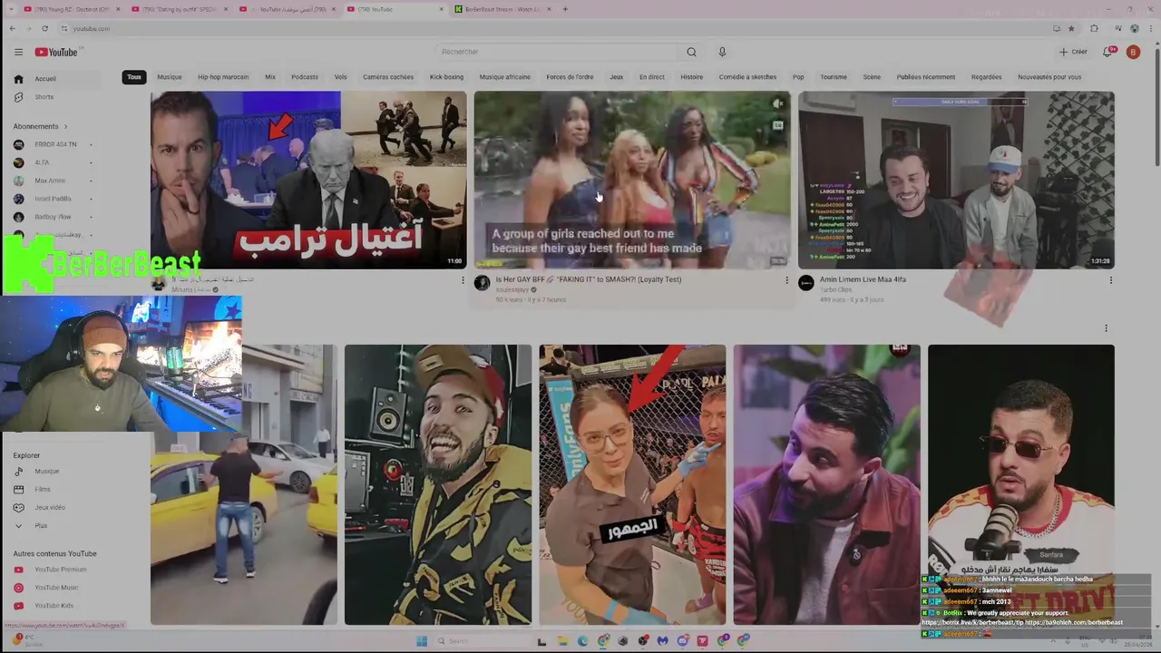Select the Kick-boxing filter chip

(446, 77)
